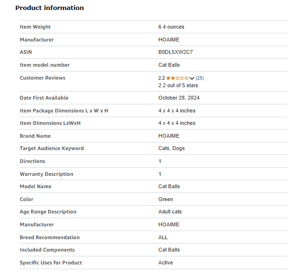This screenshot has height=273, width=293.
Task: Click the Item model number label
Action: [45, 65]
